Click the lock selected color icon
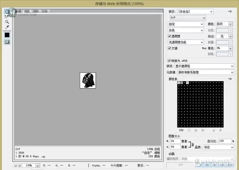This screenshot has width=239, height=170. tap(202, 130)
